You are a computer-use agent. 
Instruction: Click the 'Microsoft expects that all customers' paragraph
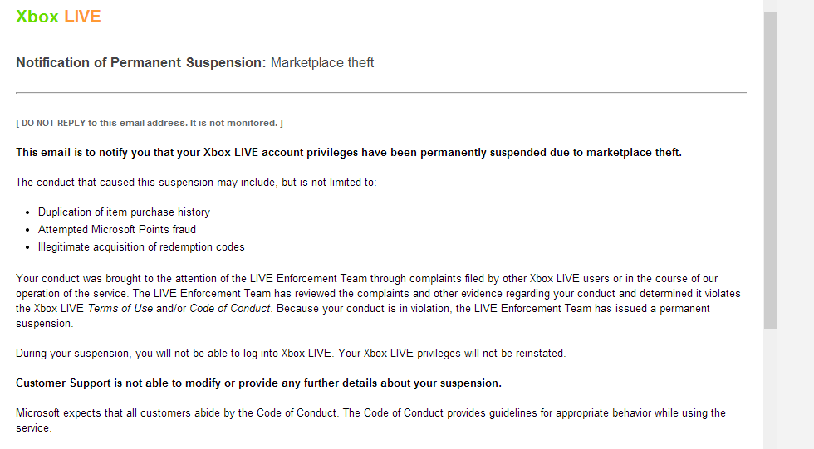(370, 413)
